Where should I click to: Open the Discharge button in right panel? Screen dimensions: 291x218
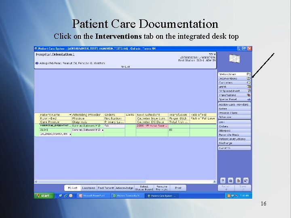pyautogui.click(x=234, y=143)
